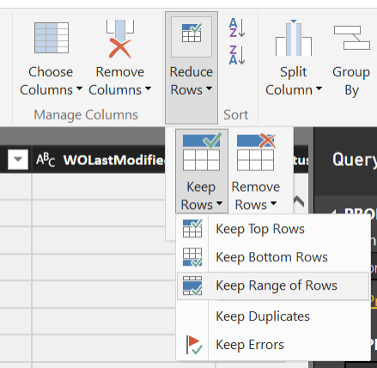
Task: Expand the Remove Columns dropdown arrow
Action: [148, 89]
